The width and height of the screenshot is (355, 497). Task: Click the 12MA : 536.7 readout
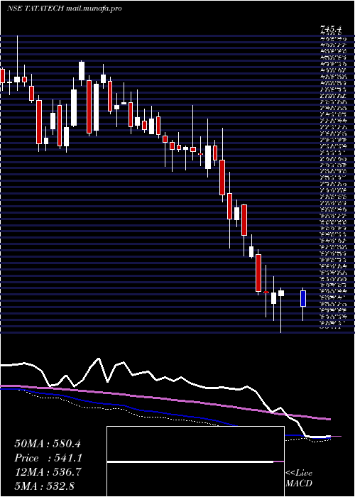[x=48, y=472]
